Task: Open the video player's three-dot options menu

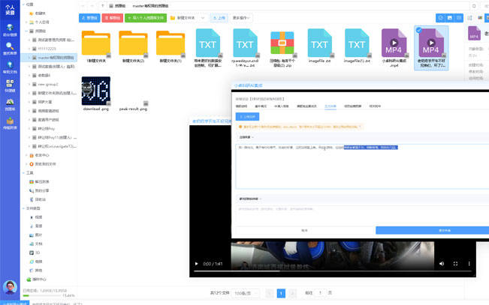Action: click(x=469, y=264)
